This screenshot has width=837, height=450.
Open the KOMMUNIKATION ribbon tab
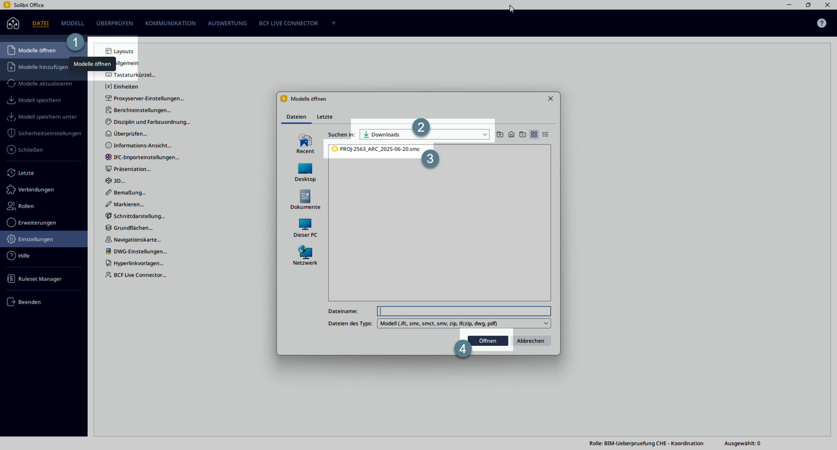(x=170, y=23)
